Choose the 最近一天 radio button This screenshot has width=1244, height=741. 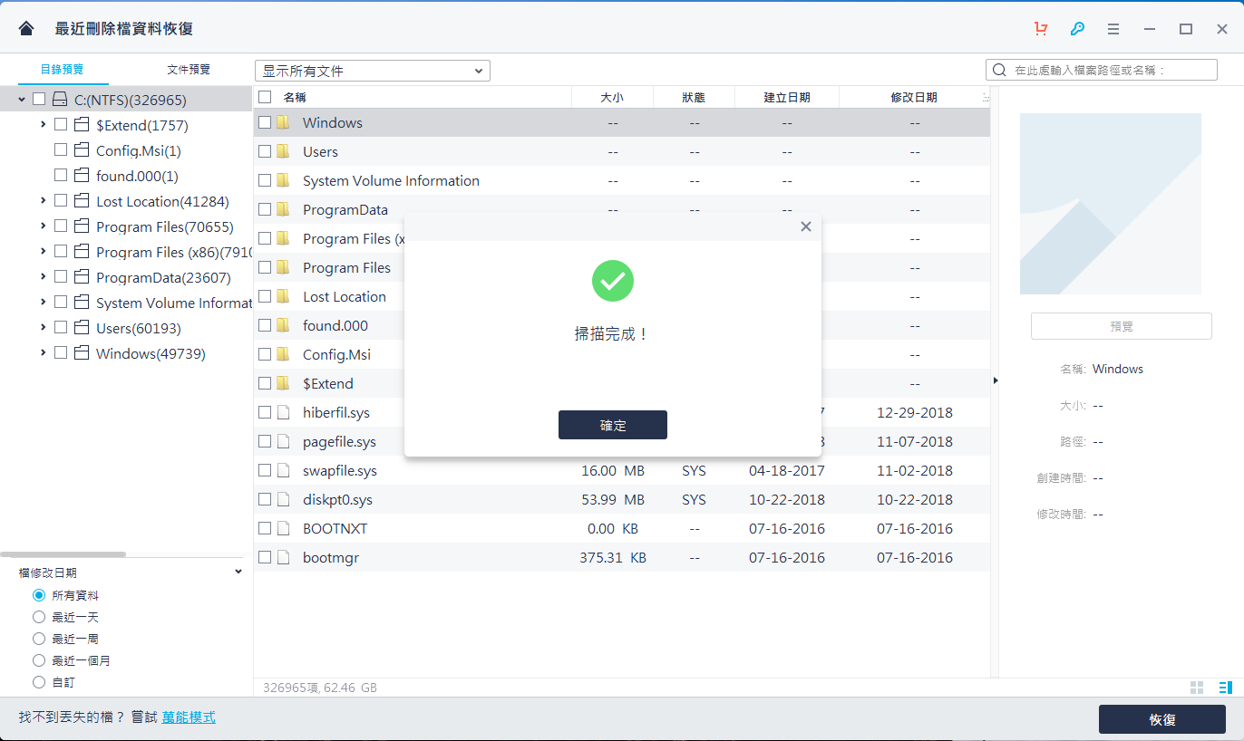coord(37,616)
